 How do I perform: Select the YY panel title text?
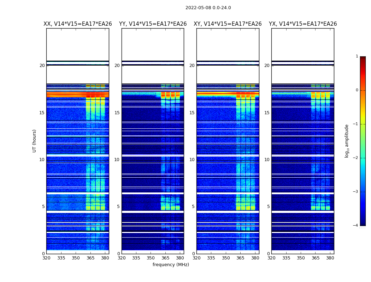(153, 24)
